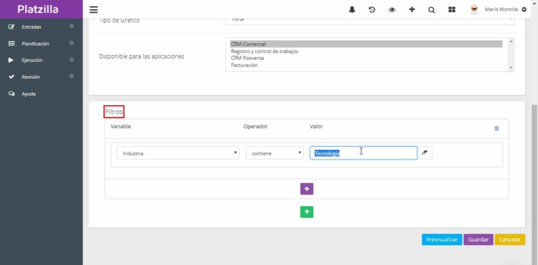Screen dimensions: 538x265
Task: Open the search magnifier icon
Action: pos(432,10)
